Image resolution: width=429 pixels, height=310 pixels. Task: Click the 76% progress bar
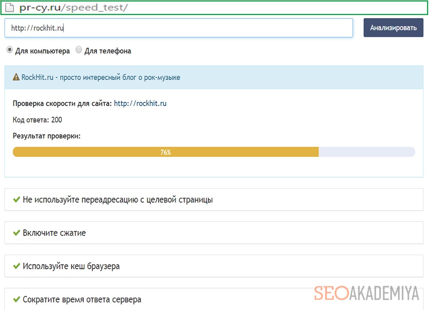(x=166, y=152)
